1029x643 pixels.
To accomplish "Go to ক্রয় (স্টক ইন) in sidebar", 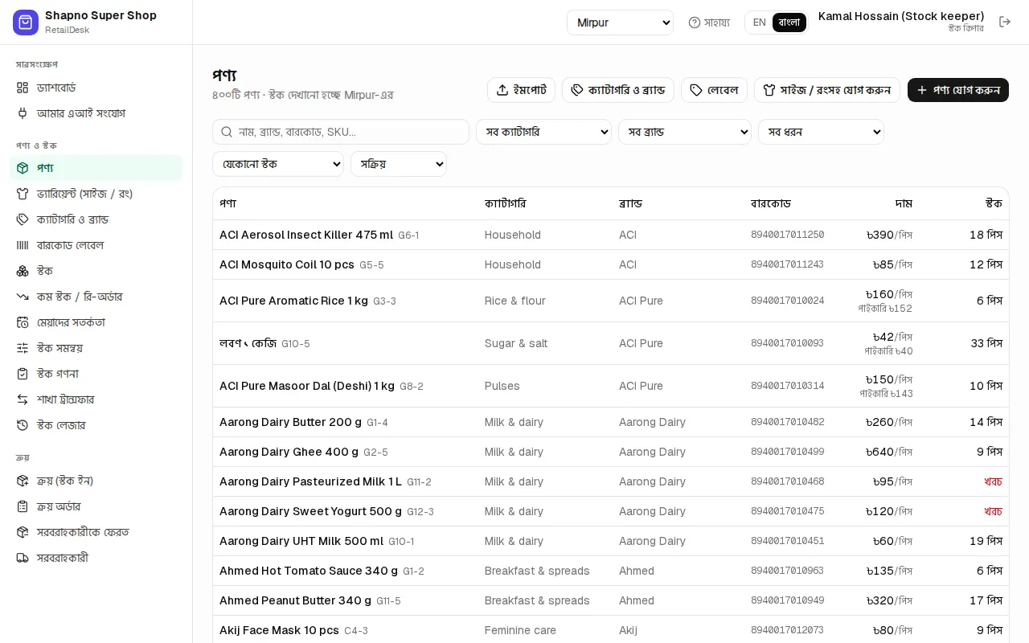I will pos(96,481).
